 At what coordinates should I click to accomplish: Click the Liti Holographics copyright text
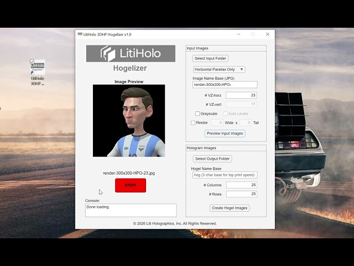pos(175,223)
